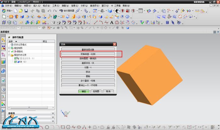Open the 帮助 (Help) menu

126,6
